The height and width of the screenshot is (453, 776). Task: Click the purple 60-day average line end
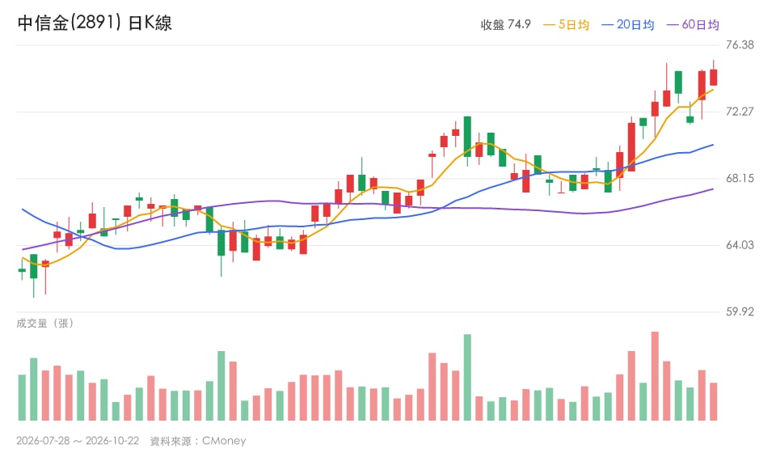[713, 189]
